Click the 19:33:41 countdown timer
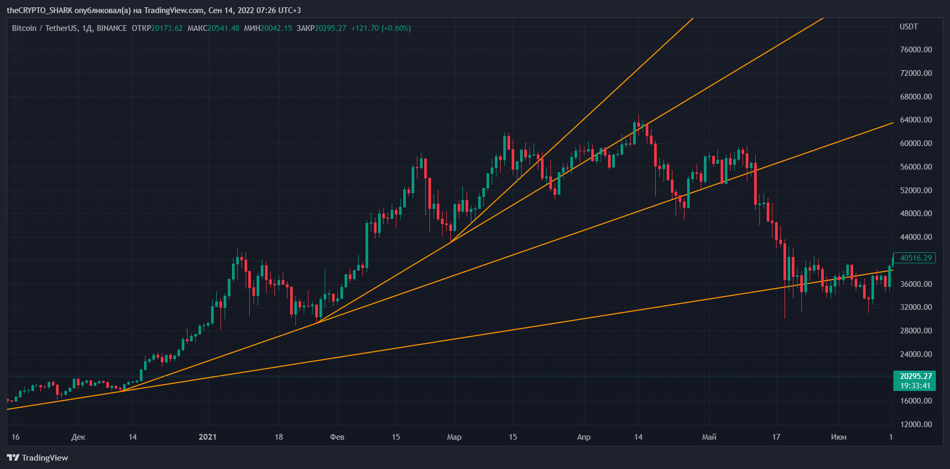Screen dimensions: 950x469 (x=914, y=386)
